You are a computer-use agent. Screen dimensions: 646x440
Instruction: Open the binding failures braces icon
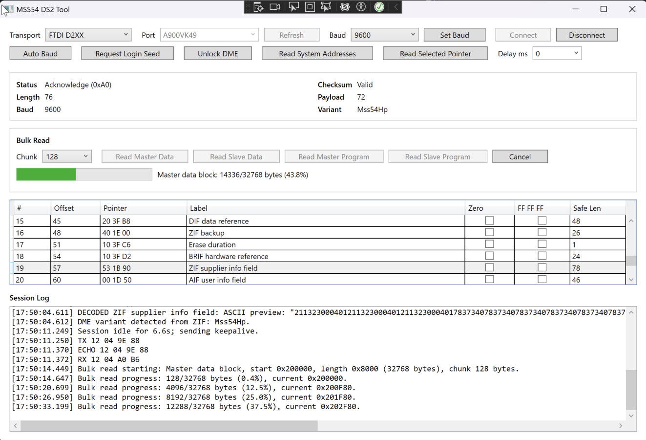point(345,7)
